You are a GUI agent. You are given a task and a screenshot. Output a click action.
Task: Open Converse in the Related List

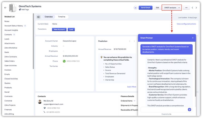click(x=8, y=101)
